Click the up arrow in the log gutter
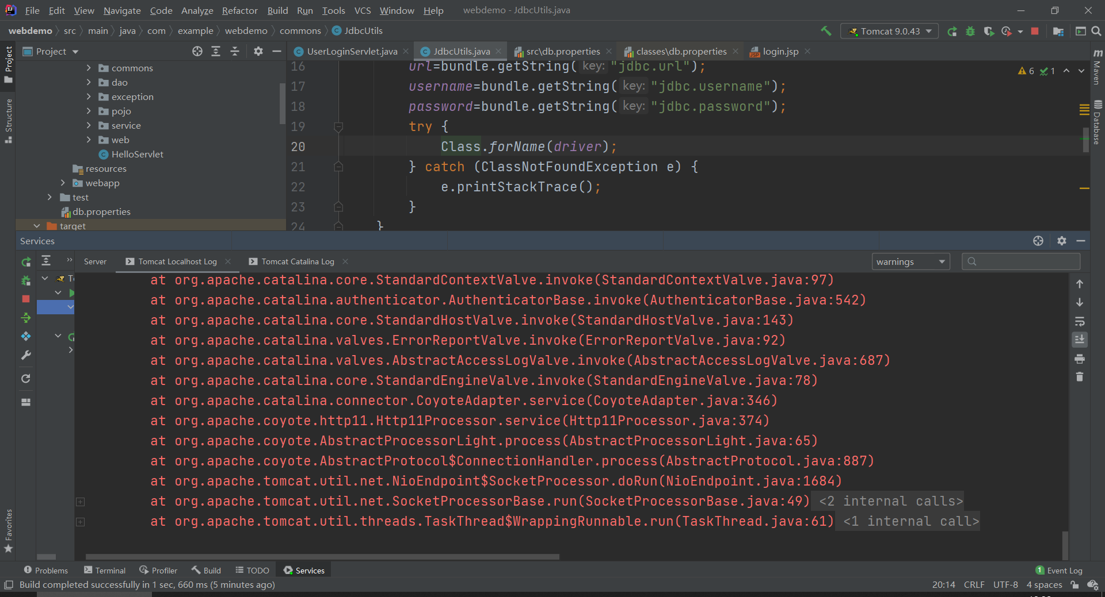 (1080, 284)
